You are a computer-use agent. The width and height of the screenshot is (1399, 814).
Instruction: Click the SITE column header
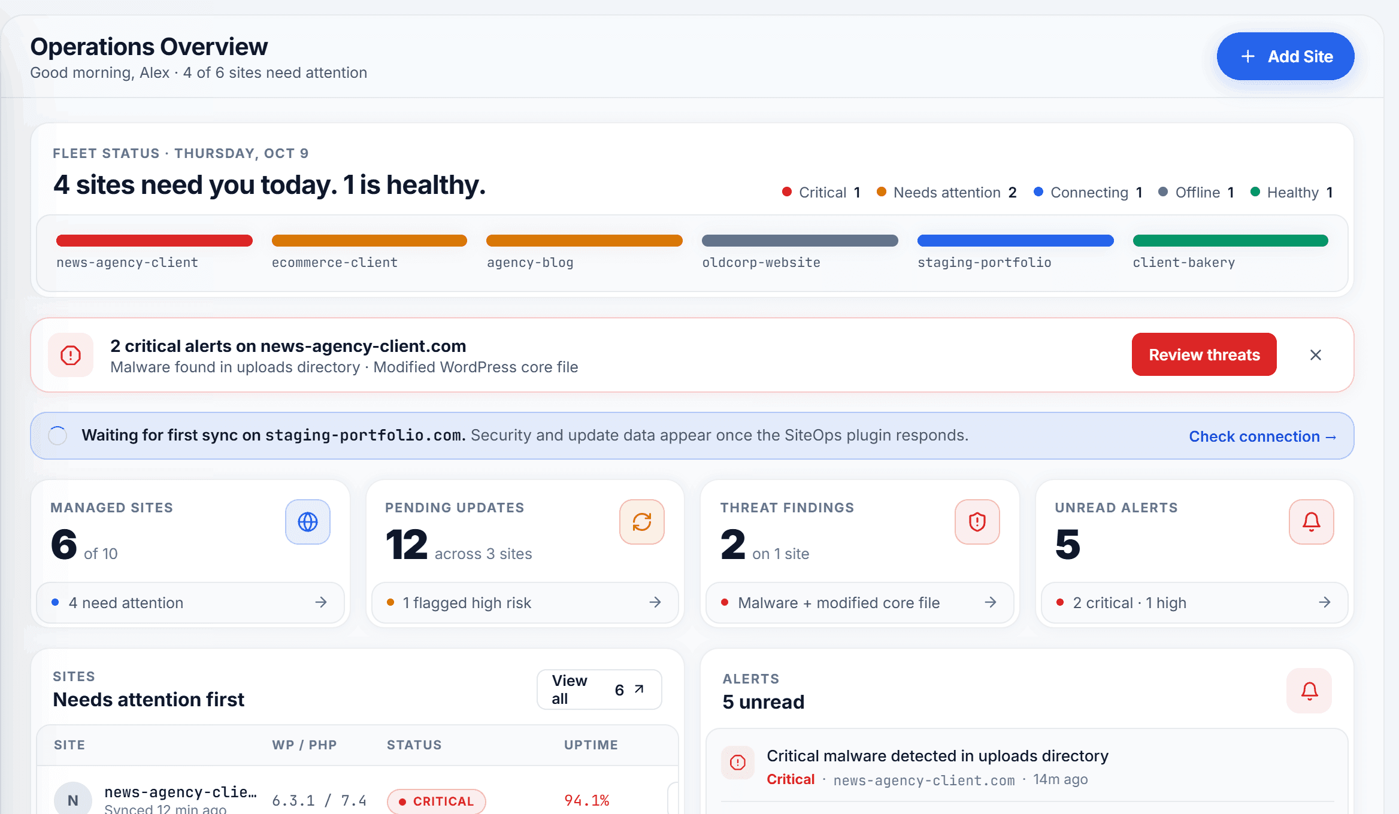[69, 745]
